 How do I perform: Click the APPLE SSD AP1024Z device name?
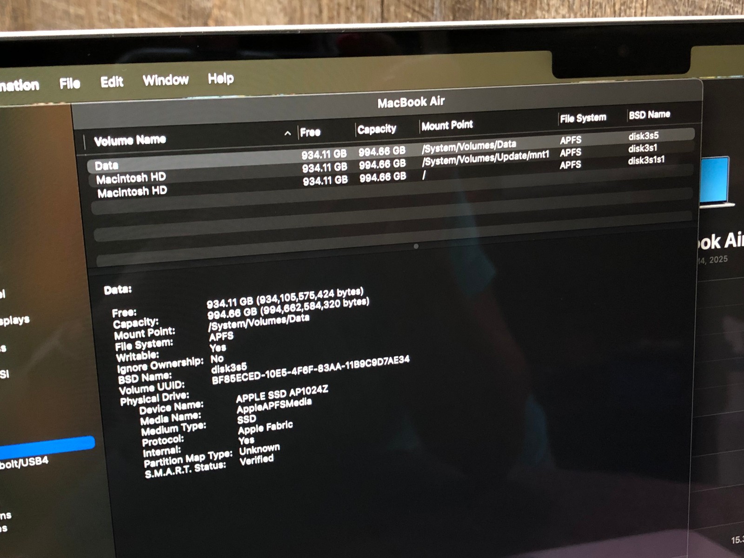(282, 394)
